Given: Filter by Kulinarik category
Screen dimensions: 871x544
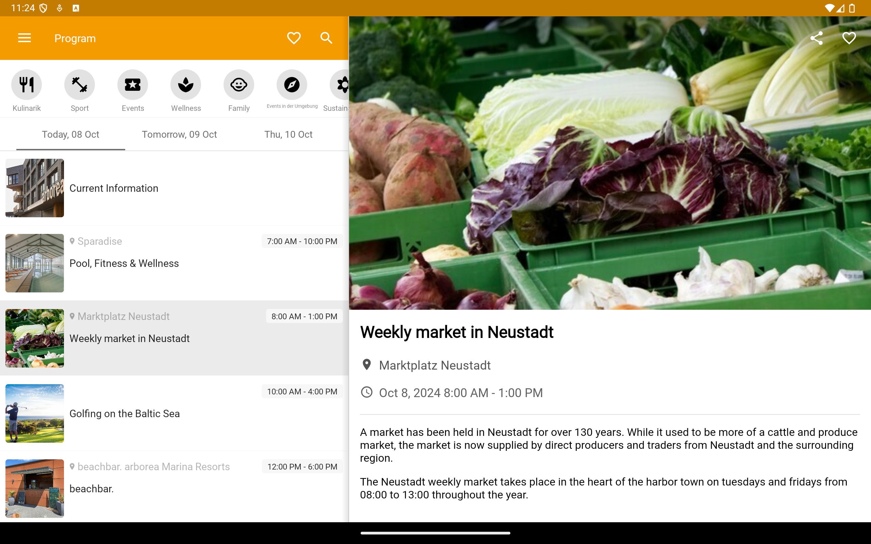Looking at the screenshot, I should coord(27,85).
